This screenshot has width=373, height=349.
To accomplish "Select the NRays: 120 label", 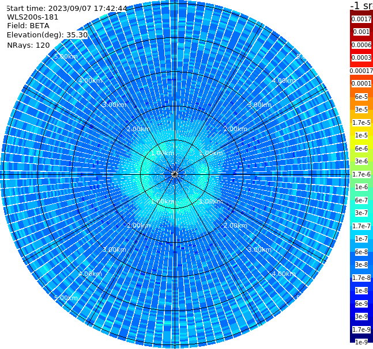I will coord(28,45).
